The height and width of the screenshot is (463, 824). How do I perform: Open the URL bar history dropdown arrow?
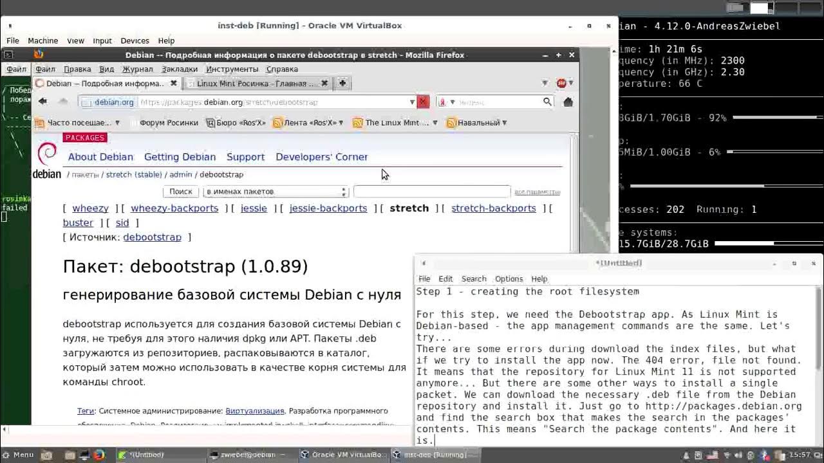click(x=412, y=102)
